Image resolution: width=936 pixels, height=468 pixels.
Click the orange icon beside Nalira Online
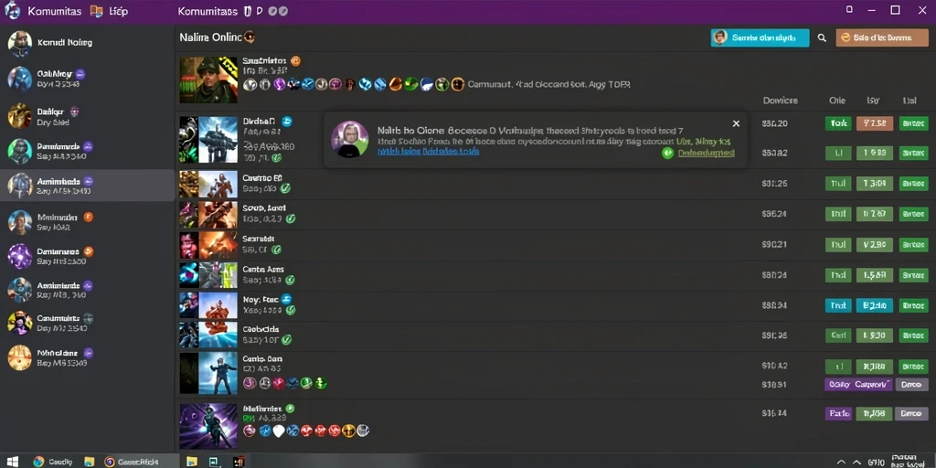tap(250, 37)
